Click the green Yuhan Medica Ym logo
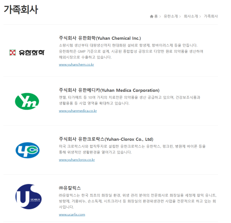The image size is (231, 223). pos(27,101)
